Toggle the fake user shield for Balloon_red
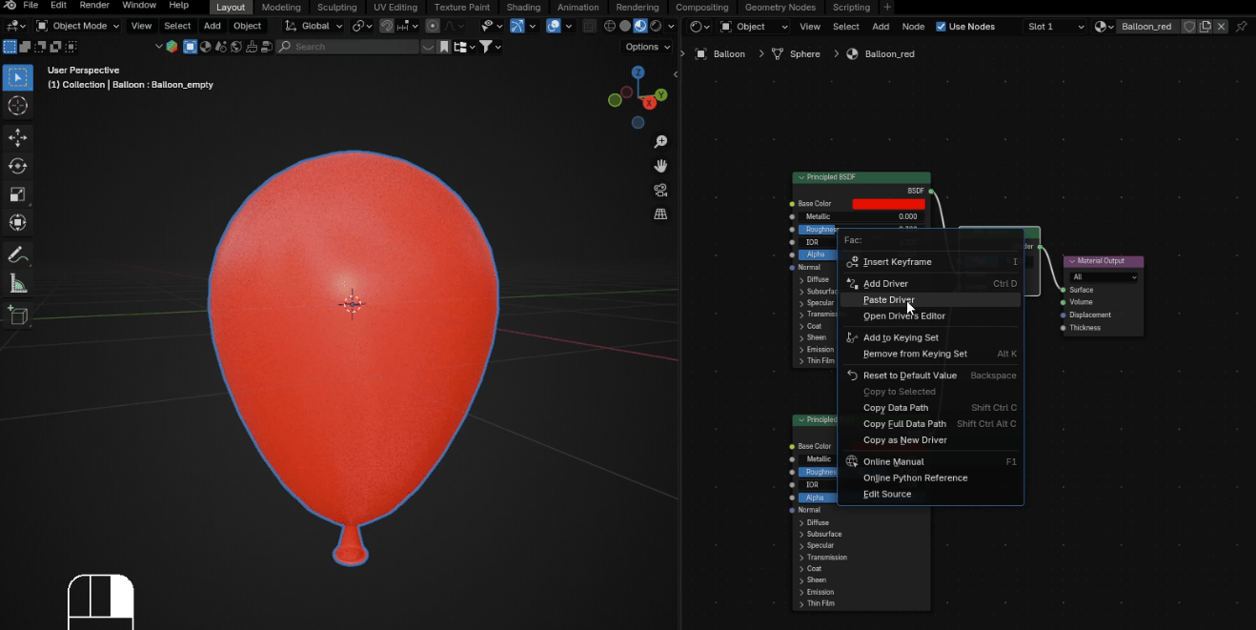1256x630 pixels. point(1188,27)
